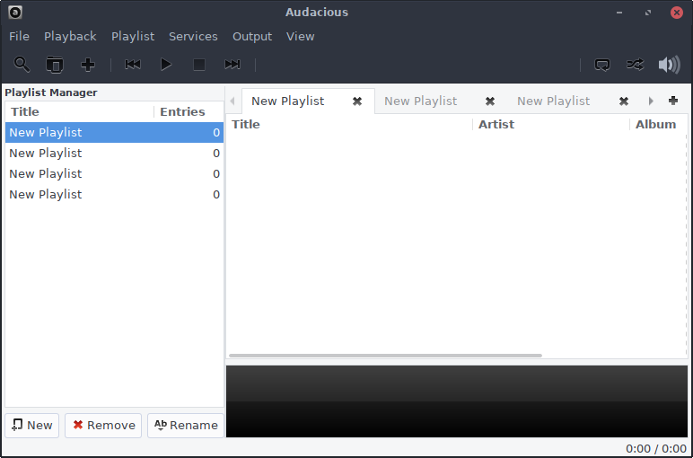Click the Open Files toolbar icon
The height and width of the screenshot is (458, 693).
(x=55, y=65)
